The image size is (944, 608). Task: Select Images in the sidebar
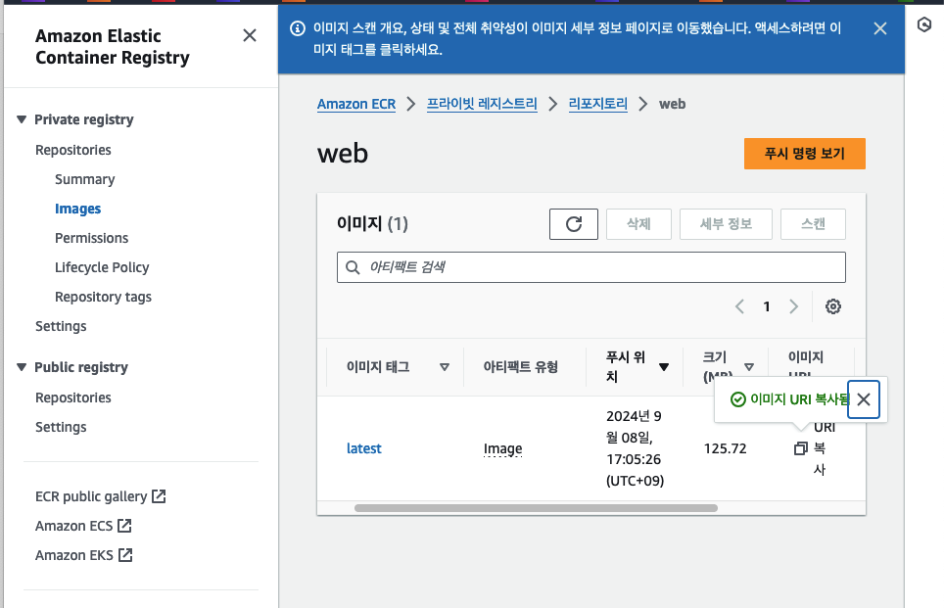[77, 209]
